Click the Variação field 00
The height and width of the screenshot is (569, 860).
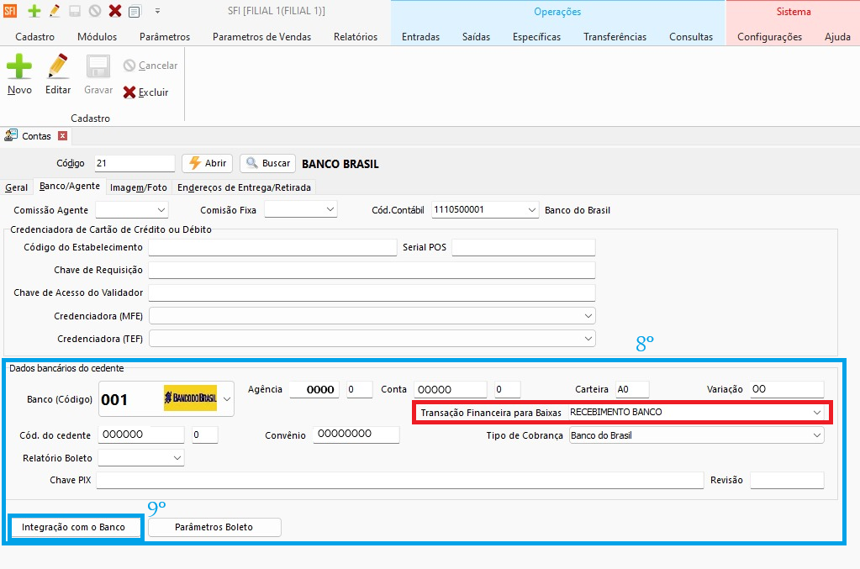click(787, 389)
